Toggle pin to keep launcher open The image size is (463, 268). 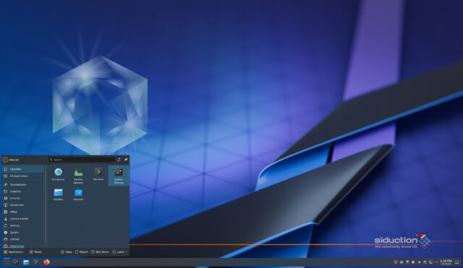click(126, 160)
